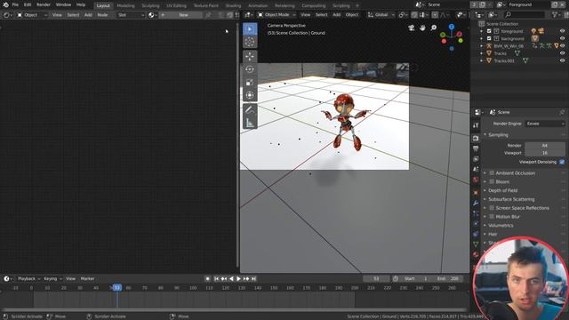Image resolution: width=569 pixels, height=320 pixels.
Task: Select the Select Box tool
Action: (x=250, y=29)
